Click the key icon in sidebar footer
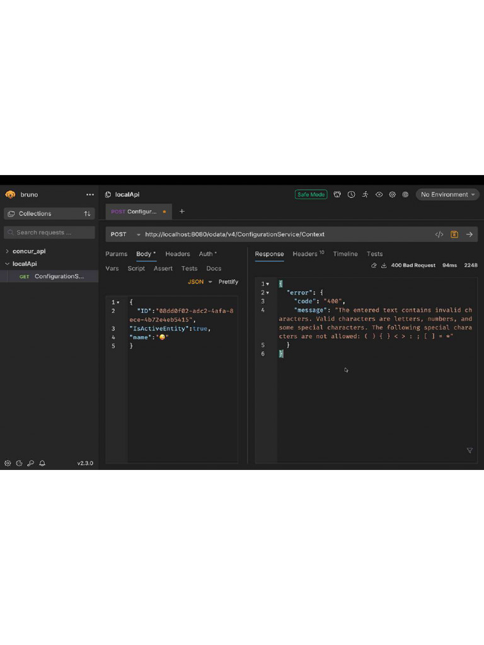Viewport: 484px width, 645px height. point(30,463)
